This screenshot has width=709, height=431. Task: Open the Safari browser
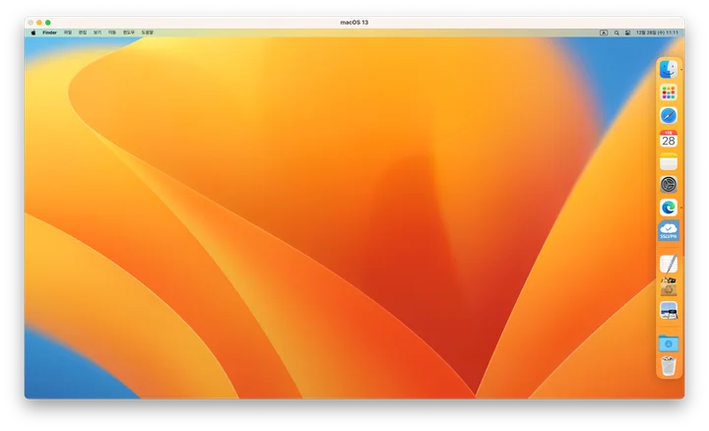point(669,115)
